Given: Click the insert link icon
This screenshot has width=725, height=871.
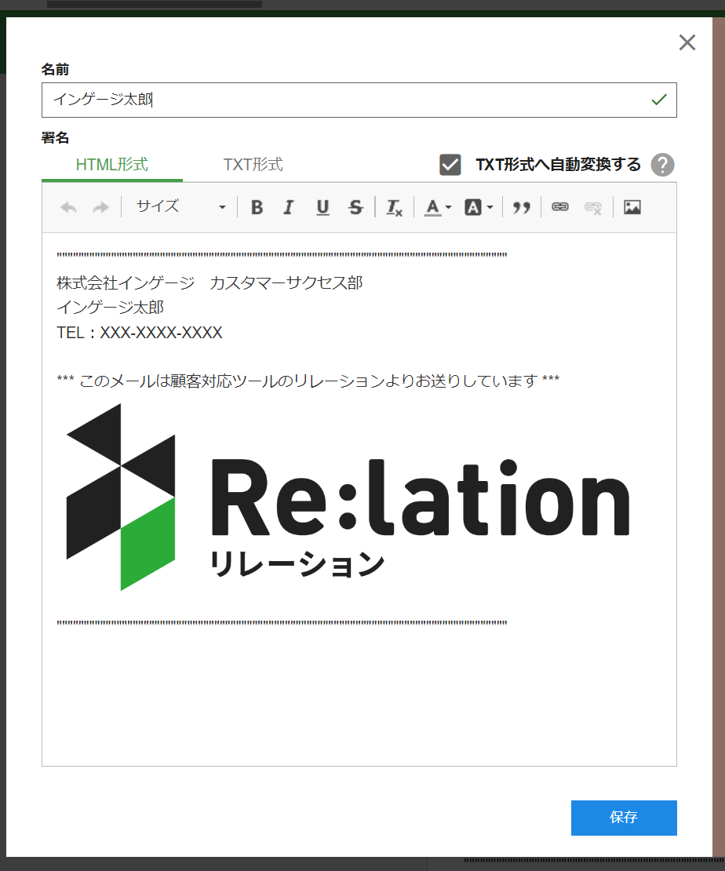Looking at the screenshot, I should tap(559, 207).
